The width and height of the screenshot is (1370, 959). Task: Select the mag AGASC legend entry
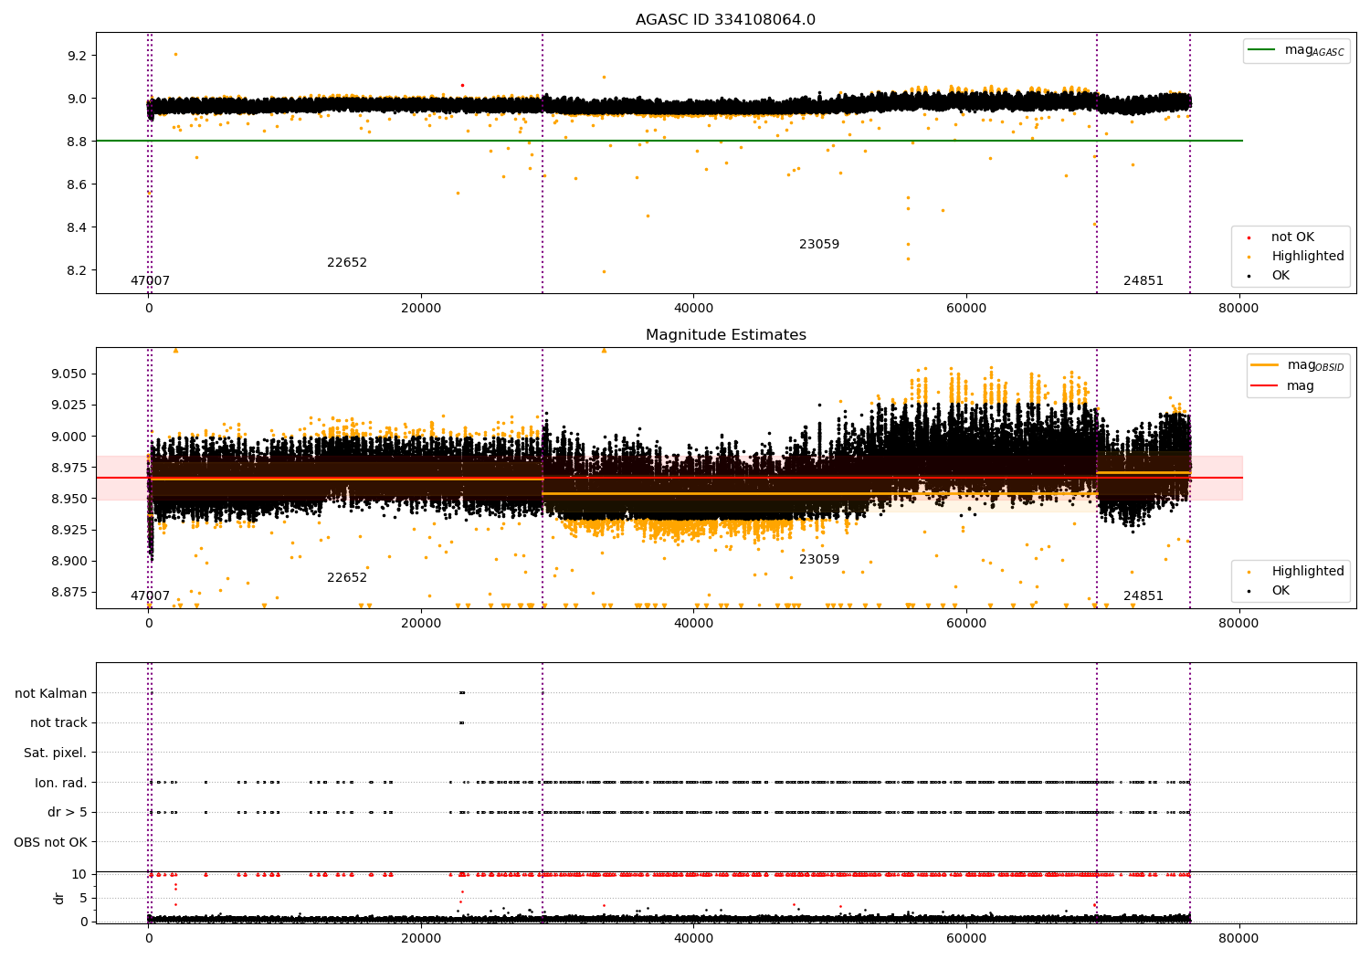point(1297,51)
